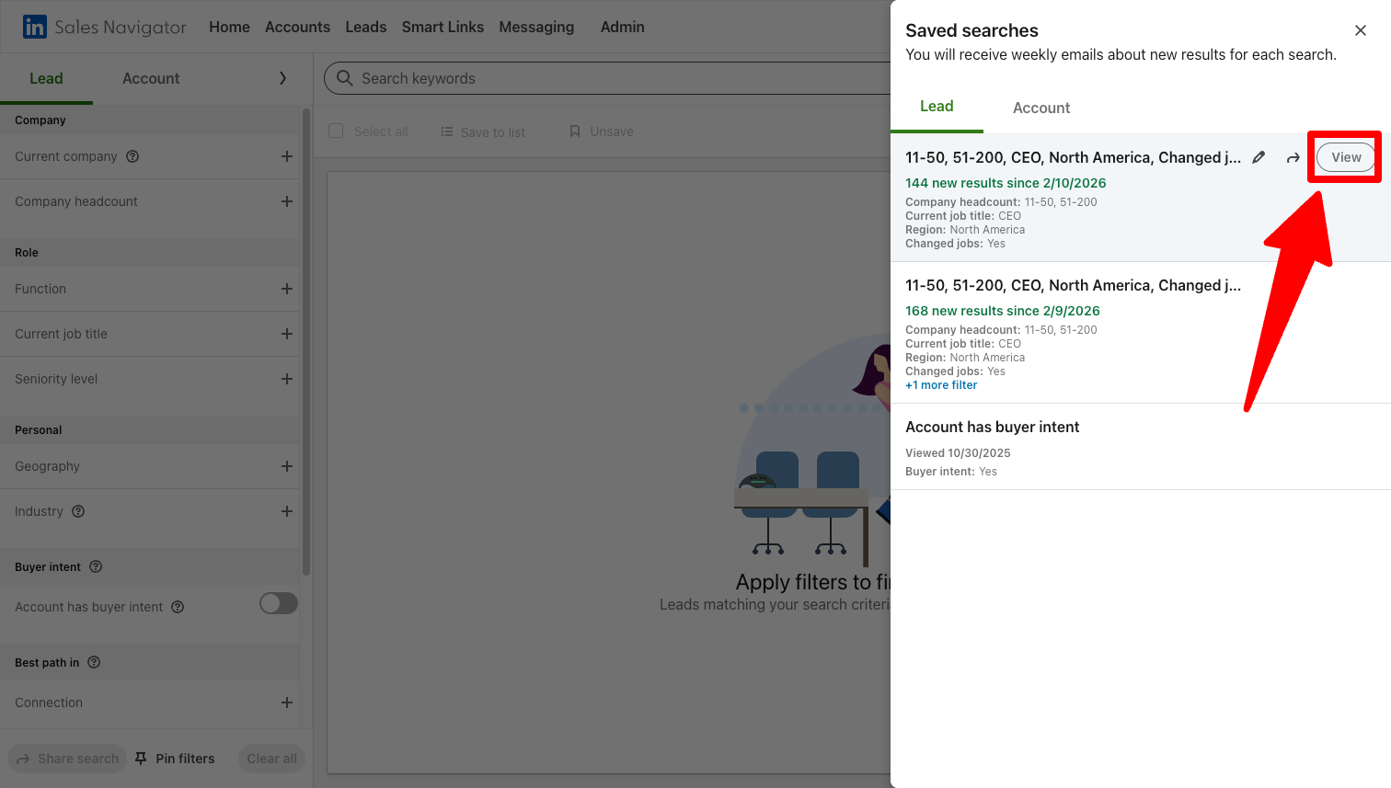The image size is (1391, 788).
Task: Open Admin in top navigation
Action: [623, 27]
